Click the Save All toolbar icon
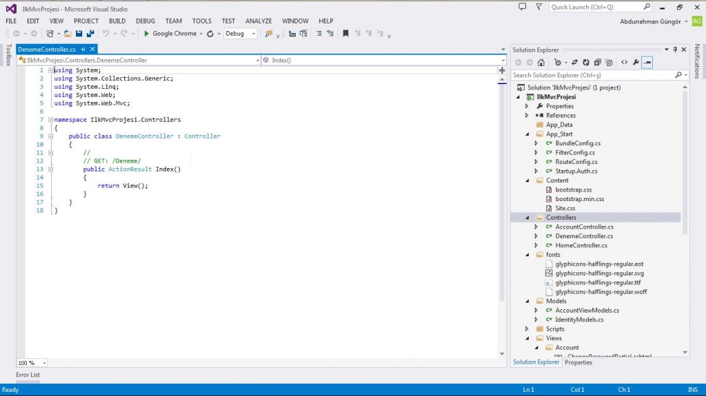706x396 pixels. point(90,33)
